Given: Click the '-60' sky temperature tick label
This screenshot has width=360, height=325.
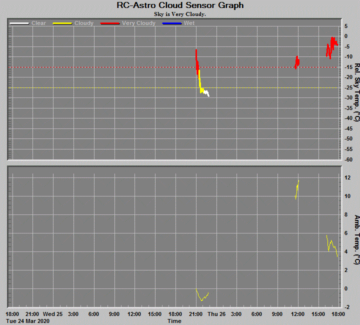Looking at the screenshot, I should [x=348, y=159].
